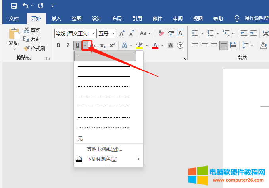The height and width of the screenshot is (188, 269).
Task: Choose the wavy underline style
Action: [104, 128]
